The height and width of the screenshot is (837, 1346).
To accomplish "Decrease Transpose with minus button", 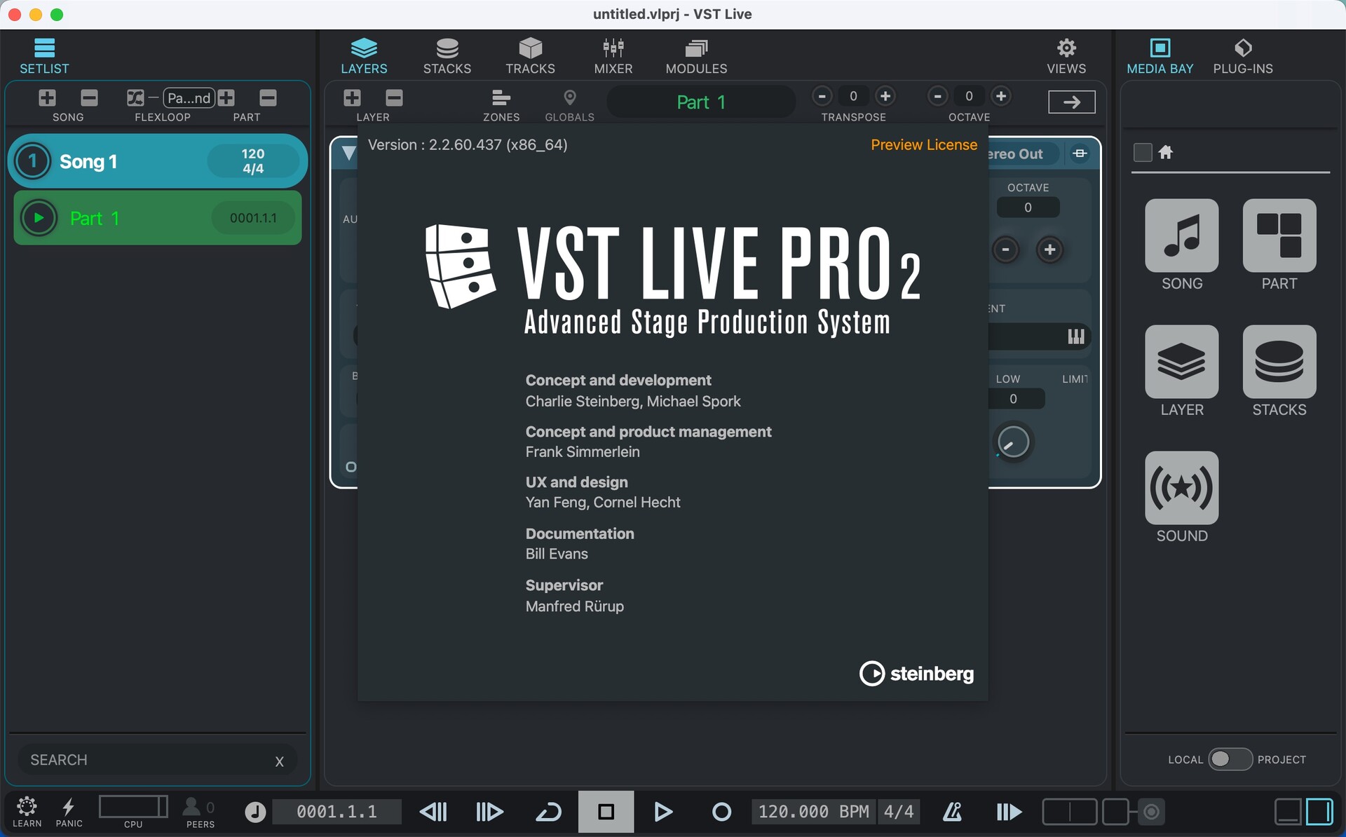I will pos(822,96).
